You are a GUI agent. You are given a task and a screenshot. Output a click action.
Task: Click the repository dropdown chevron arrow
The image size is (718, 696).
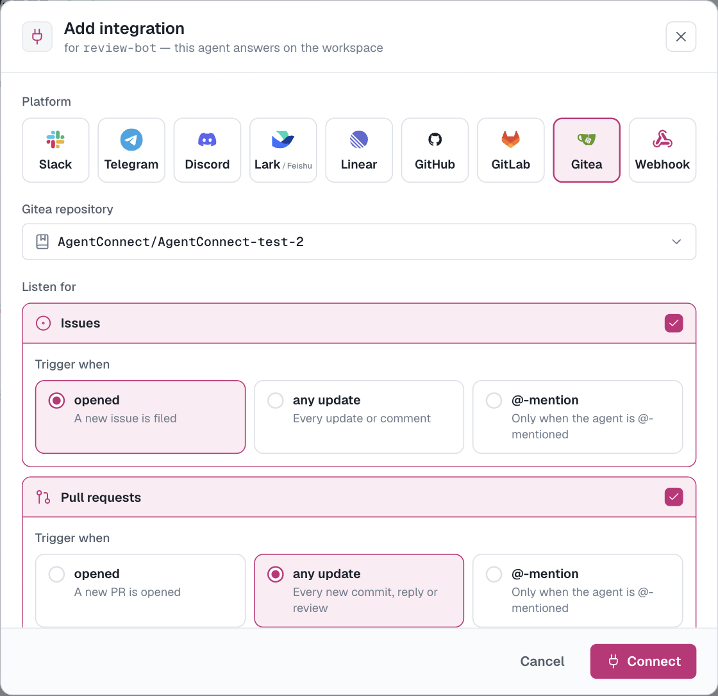[676, 242]
